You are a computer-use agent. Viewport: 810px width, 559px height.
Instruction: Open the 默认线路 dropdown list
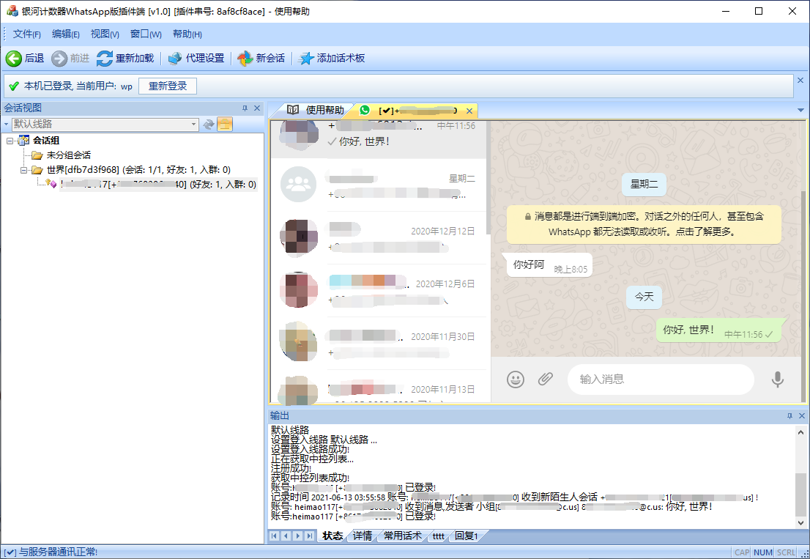pyautogui.click(x=193, y=125)
